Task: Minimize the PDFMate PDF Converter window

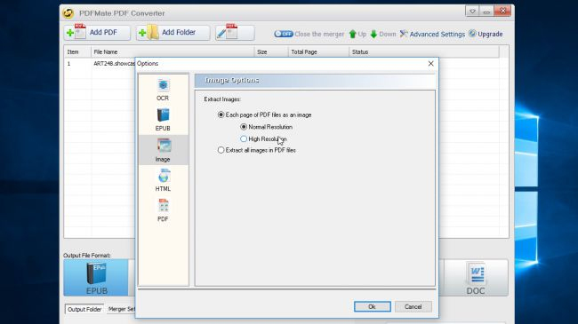Action: tap(486, 12)
